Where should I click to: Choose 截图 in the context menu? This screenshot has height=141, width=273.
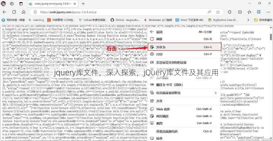pyautogui.click(x=184, y=123)
